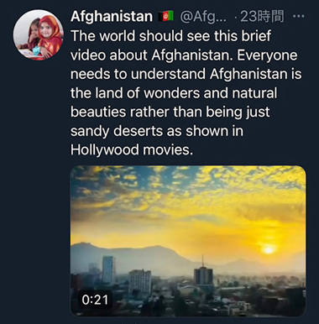Open tweet details from the tweet text
319x324 pixels.
[186, 92]
